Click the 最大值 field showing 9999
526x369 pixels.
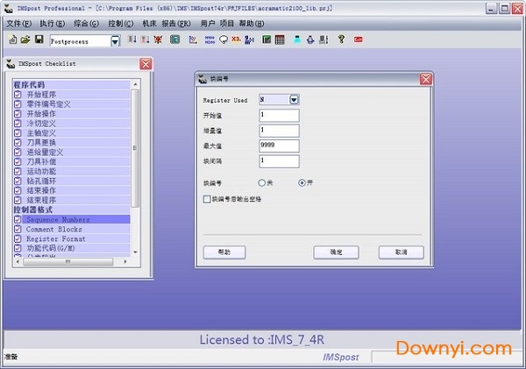[x=279, y=145]
